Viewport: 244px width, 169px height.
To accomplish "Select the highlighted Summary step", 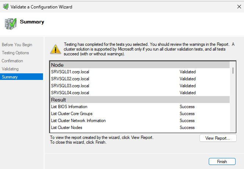I will 21,77.
